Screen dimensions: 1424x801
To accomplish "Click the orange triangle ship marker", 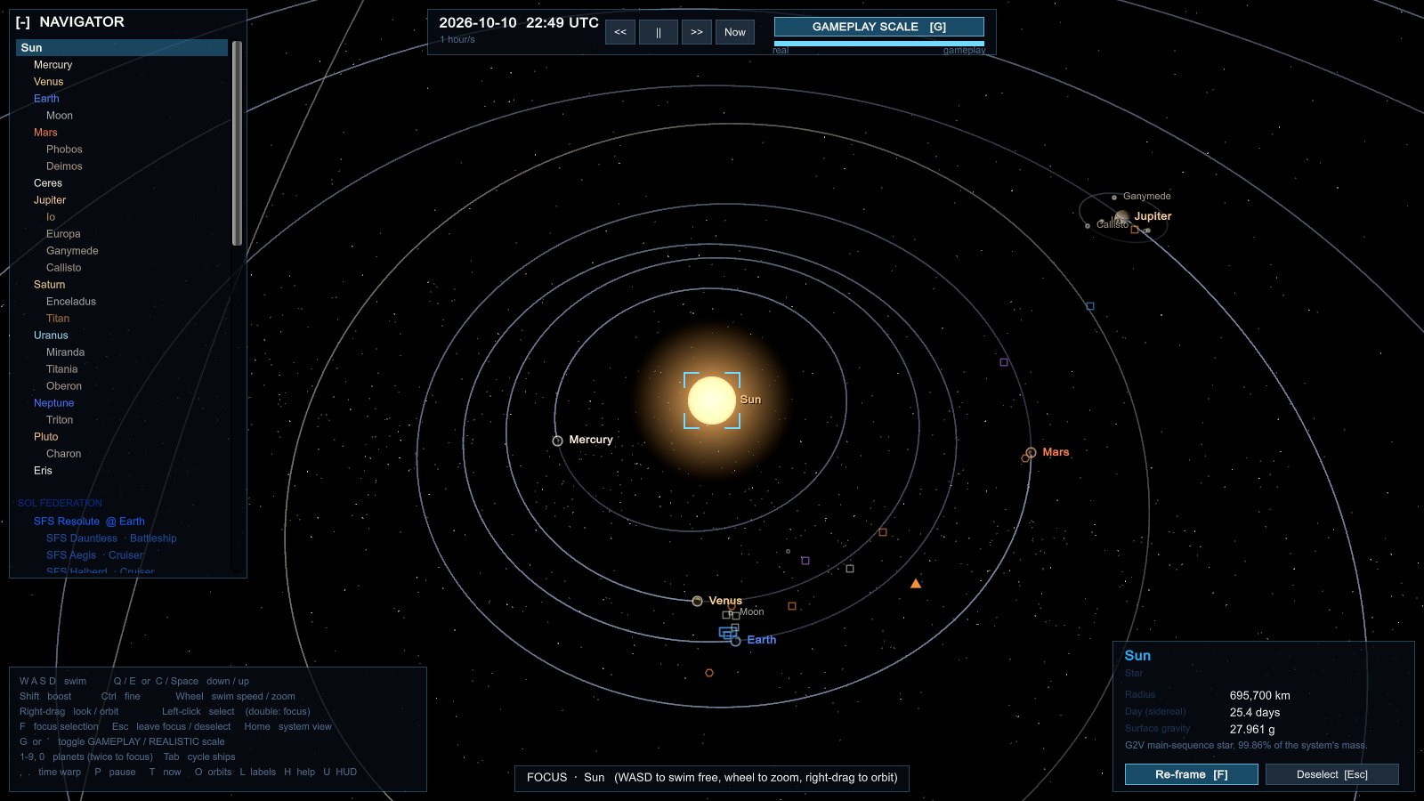I will [916, 584].
